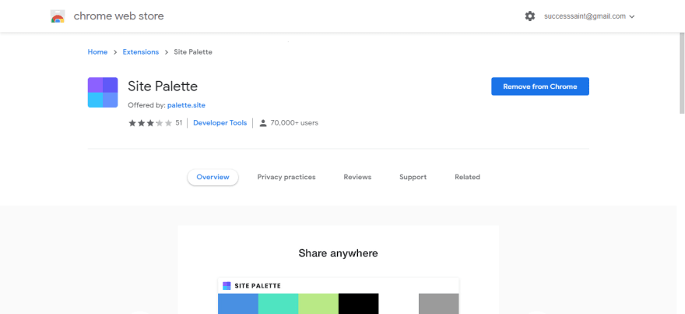Go to Home breadcrumb link
The image size is (685, 314).
97,52
